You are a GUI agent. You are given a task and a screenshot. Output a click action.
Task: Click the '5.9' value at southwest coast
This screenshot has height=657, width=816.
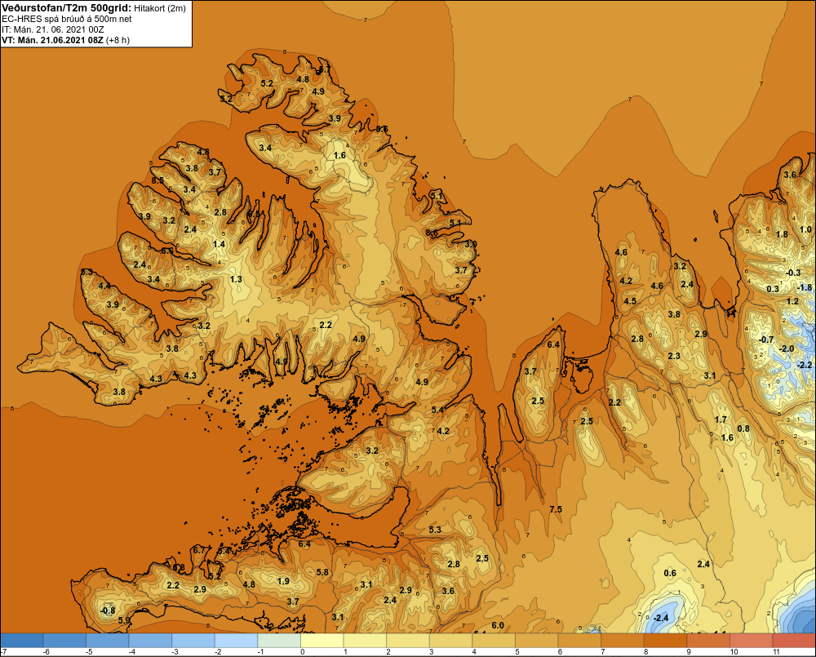[x=124, y=620]
